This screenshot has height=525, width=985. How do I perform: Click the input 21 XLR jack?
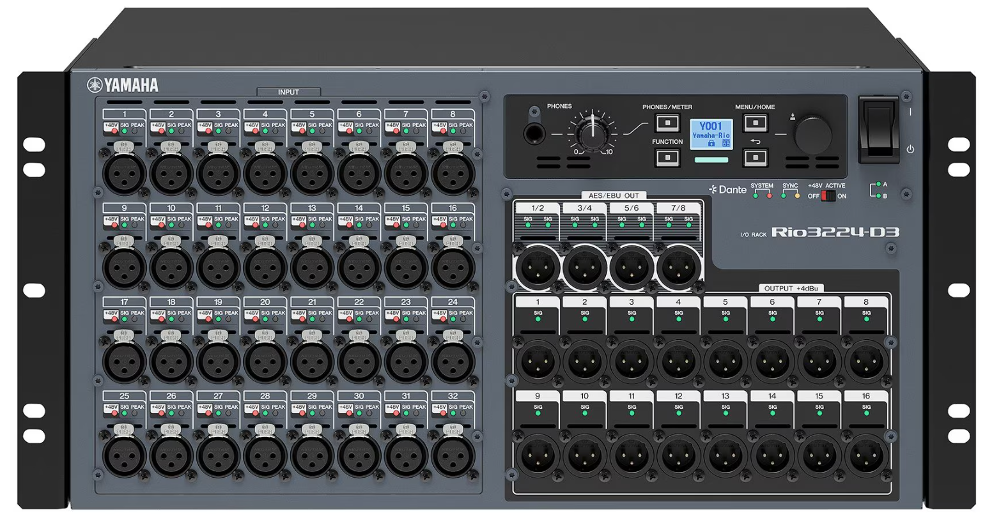(312, 361)
